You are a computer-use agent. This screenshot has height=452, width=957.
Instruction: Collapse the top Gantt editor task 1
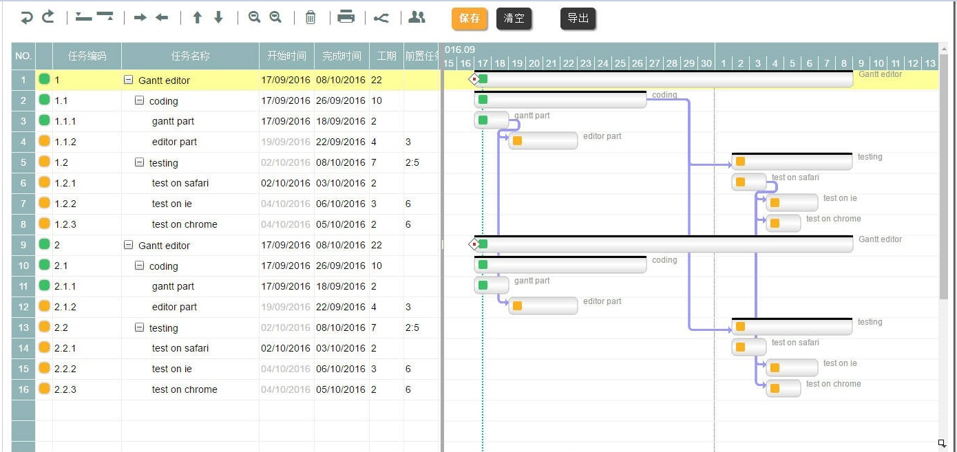[x=129, y=80]
